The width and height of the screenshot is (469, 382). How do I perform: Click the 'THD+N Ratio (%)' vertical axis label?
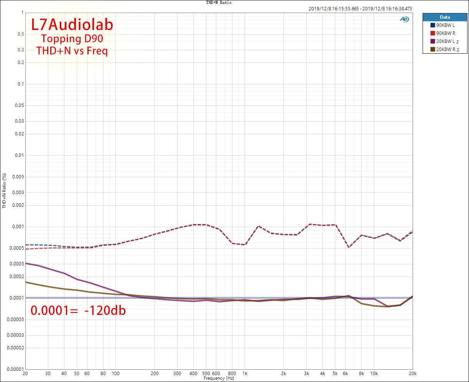pos(4,191)
